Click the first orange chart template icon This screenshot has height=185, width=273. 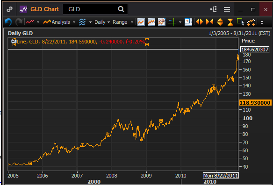[141, 22]
